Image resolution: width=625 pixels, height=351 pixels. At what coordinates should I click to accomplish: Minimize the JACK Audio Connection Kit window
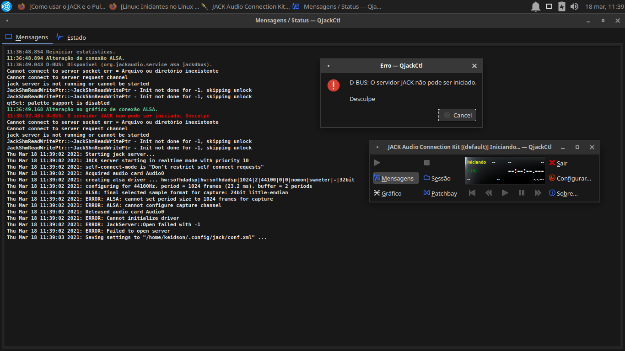[563, 147]
